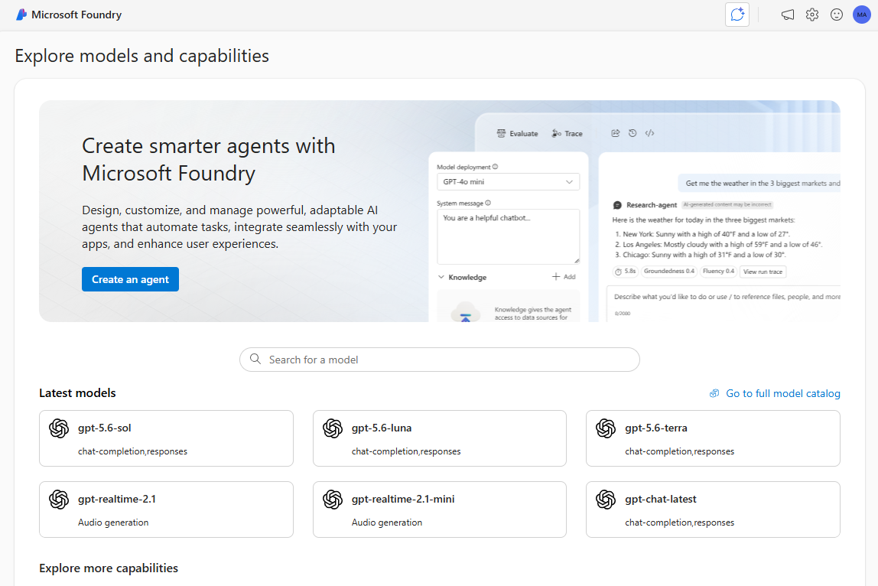Click the OpenAI logo on gpt-5.6-sol
Viewport: 878px width, 586px height.
59,428
